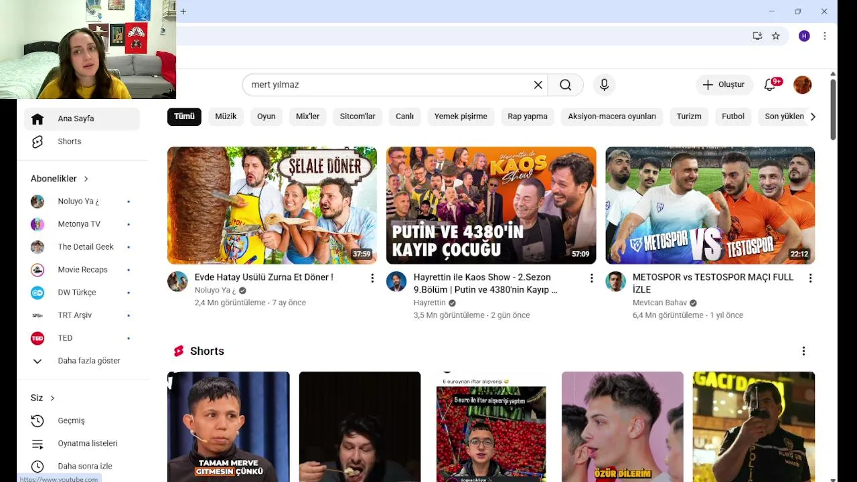Open Chrome three-dot menu
This screenshot has width=857, height=482.
point(824,36)
